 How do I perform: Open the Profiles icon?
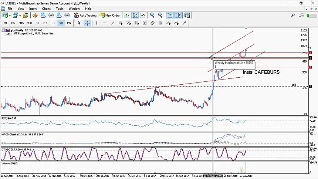(x=16, y=15)
